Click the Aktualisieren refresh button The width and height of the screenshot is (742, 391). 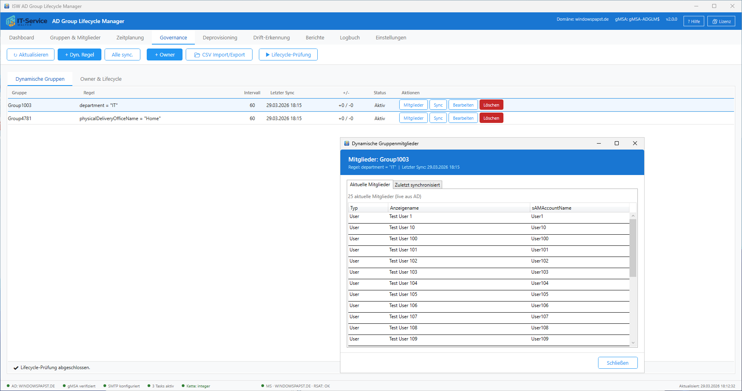(31, 55)
